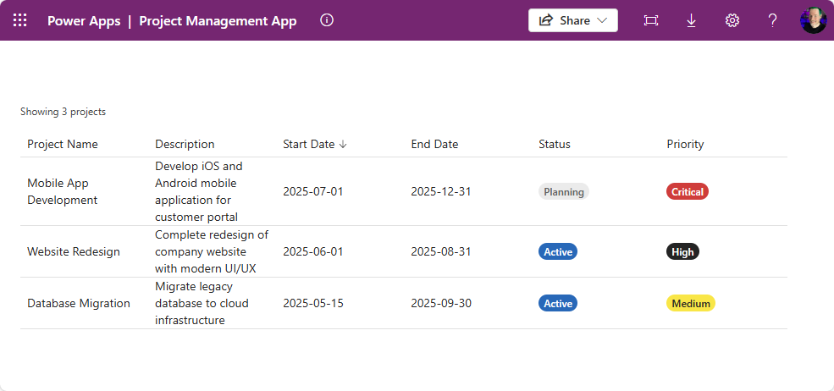Open the user profile avatar
The height and width of the screenshot is (391, 834).
click(813, 20)
